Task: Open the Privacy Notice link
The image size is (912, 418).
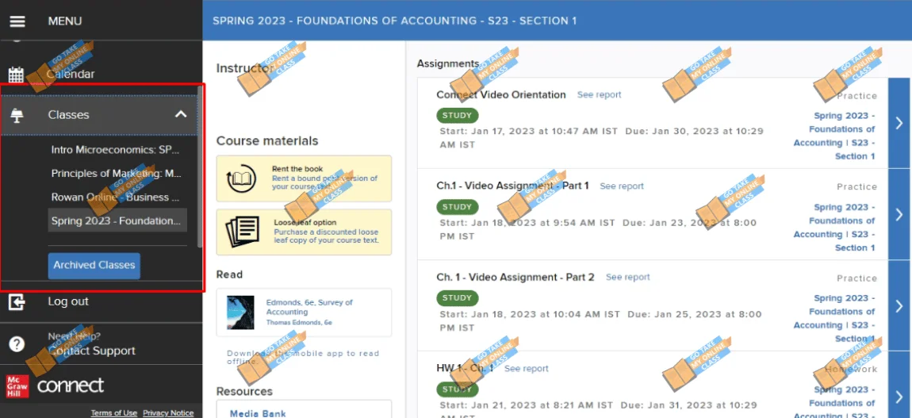Action: pyautogui.click(x=168, y=413)
